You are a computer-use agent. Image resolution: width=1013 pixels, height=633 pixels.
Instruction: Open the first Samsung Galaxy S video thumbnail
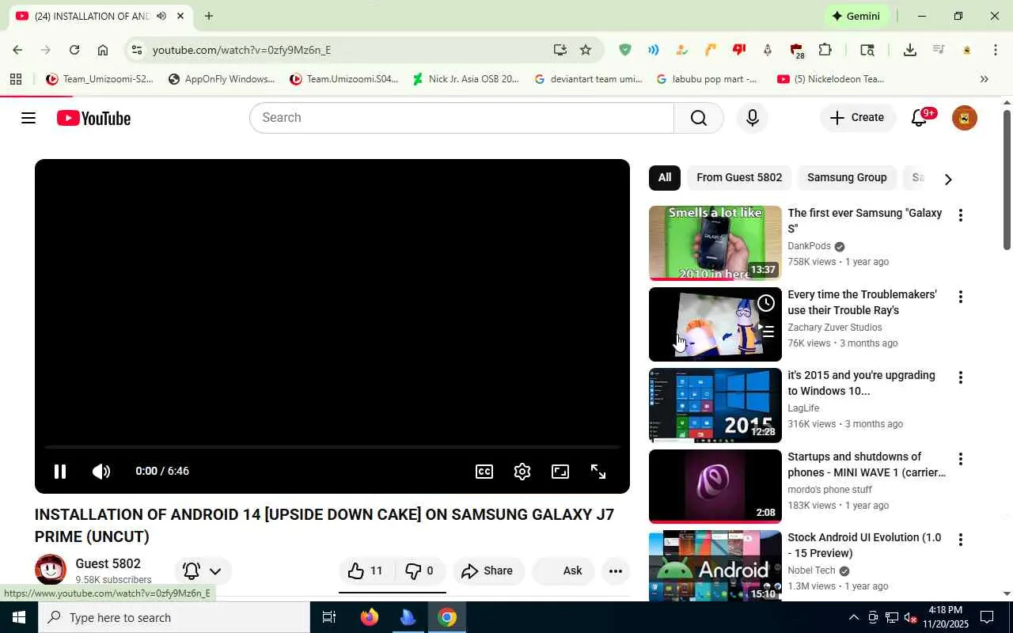[x=715, y=243]
